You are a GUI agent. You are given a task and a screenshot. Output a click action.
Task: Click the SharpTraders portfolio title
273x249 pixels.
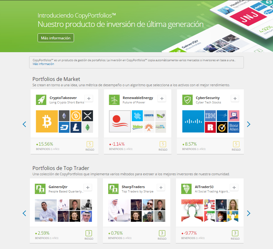pyautogui.click(x=133, y=187)
